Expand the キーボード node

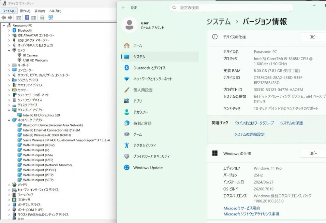point(9,65)
